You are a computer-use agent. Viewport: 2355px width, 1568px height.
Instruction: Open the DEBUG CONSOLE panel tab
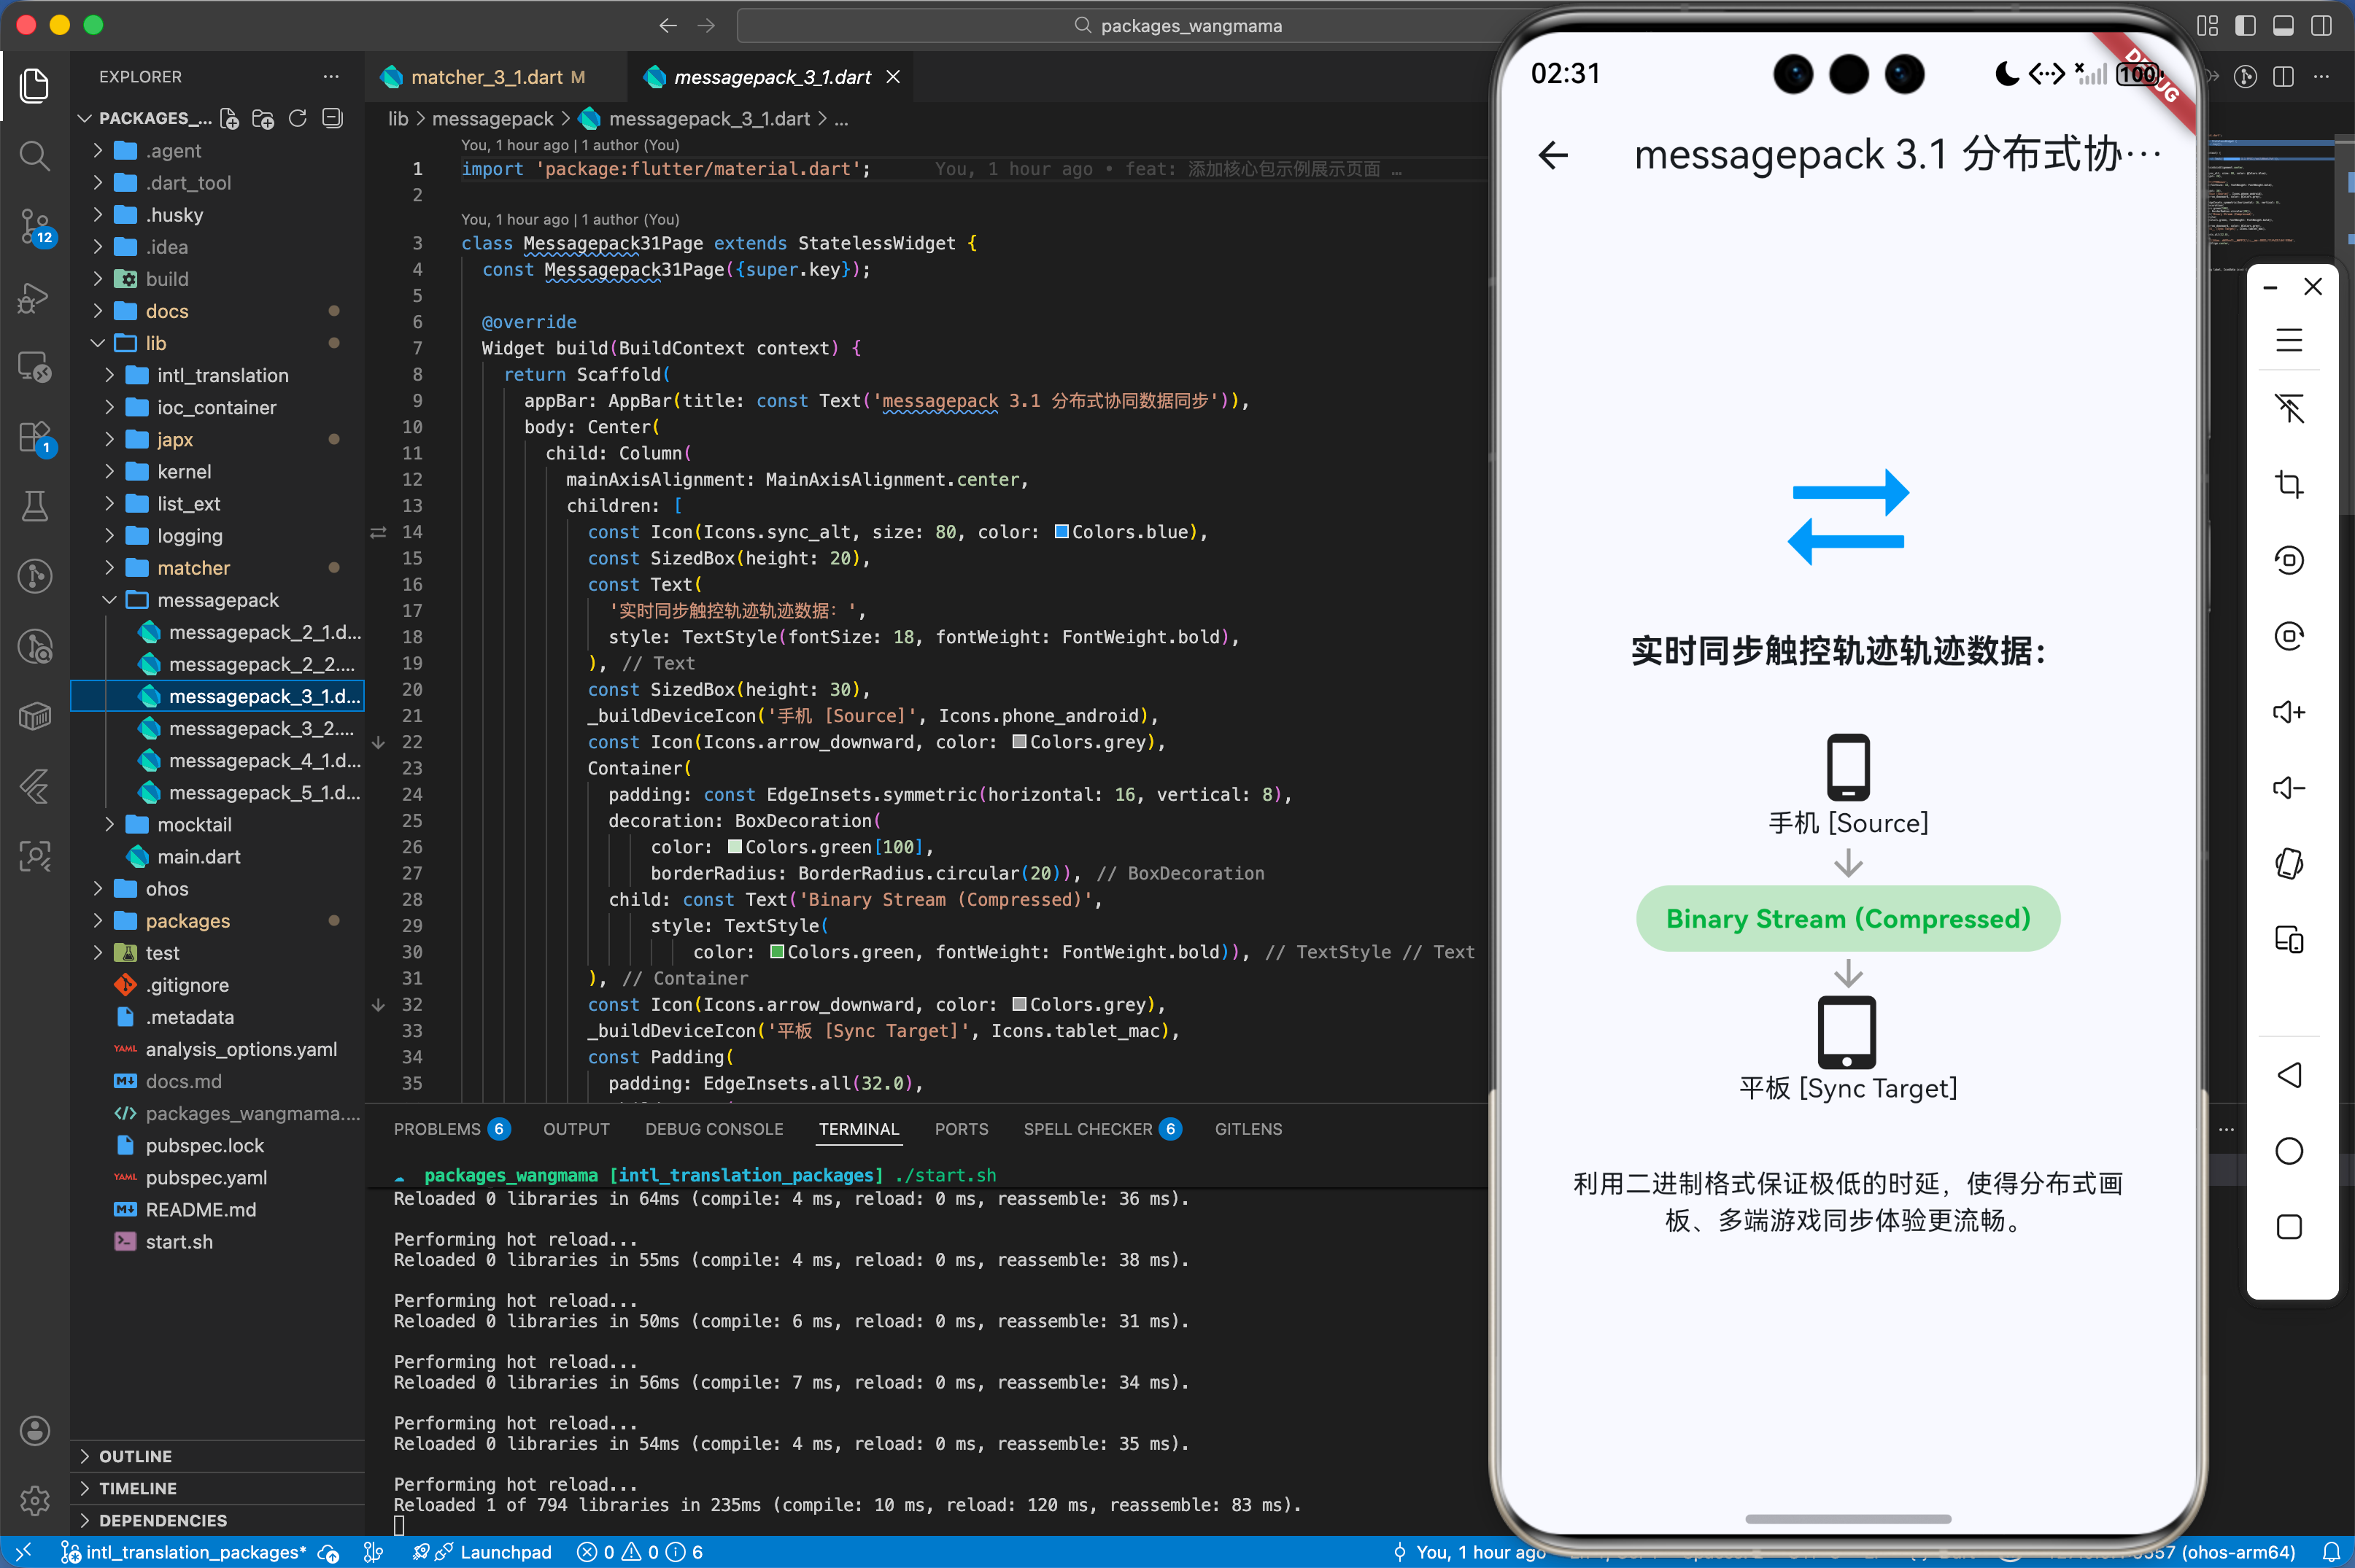pyautogui.click(x=714, y=1129)
